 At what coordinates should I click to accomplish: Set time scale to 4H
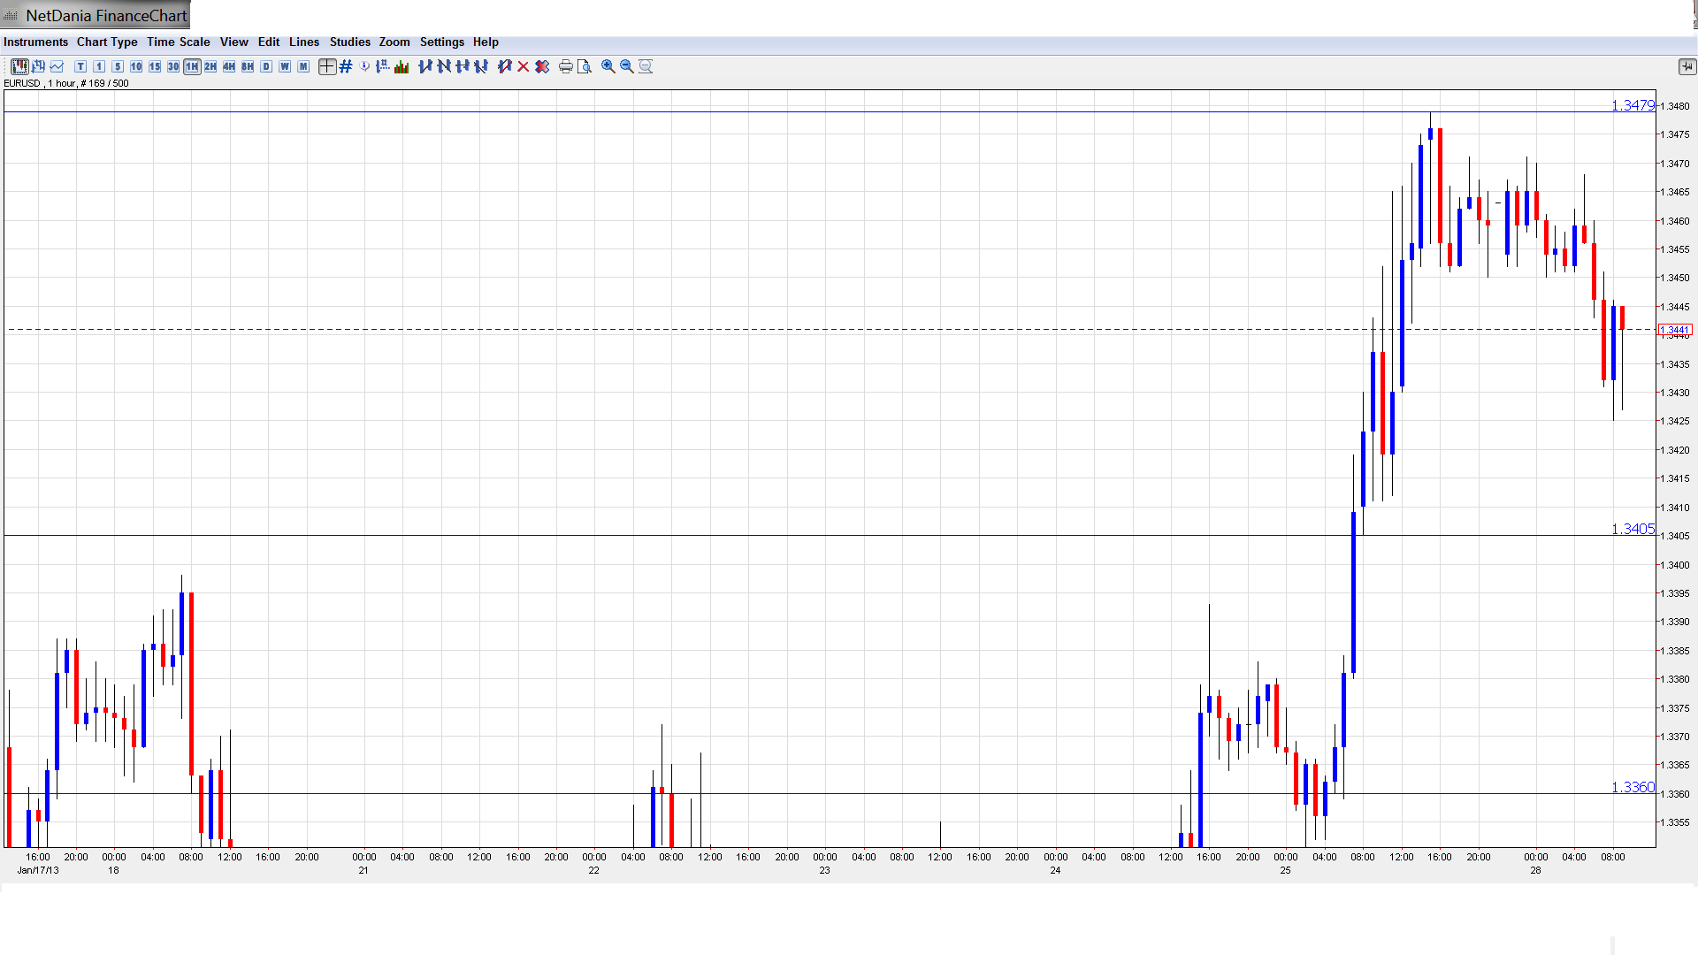pyautogui.click(x=229, y=66)
